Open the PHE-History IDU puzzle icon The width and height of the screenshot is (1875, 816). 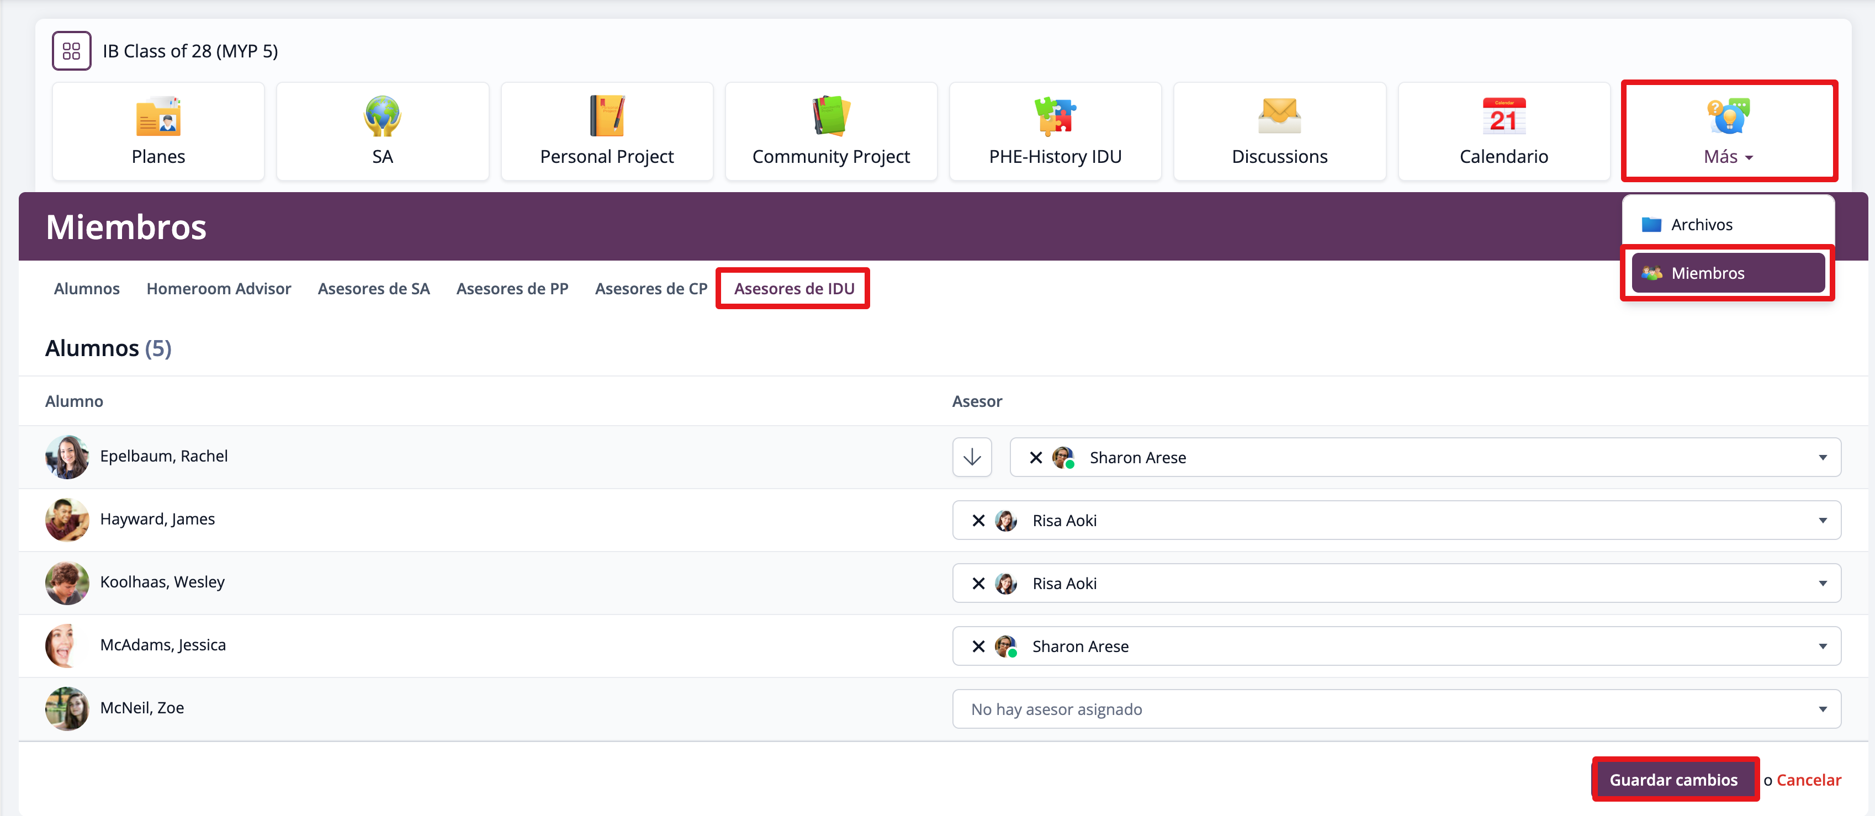click(x=1055, y=117)
